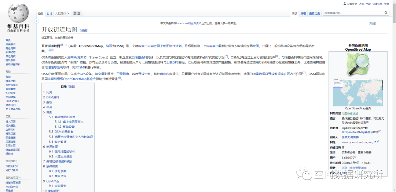Jump to contents section 8.1 许可条款
This screenshot has width=396, height=192.
58,171
